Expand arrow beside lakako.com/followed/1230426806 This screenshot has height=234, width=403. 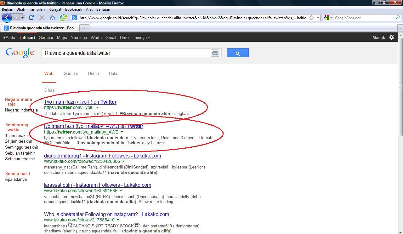(x=123, y=161)
